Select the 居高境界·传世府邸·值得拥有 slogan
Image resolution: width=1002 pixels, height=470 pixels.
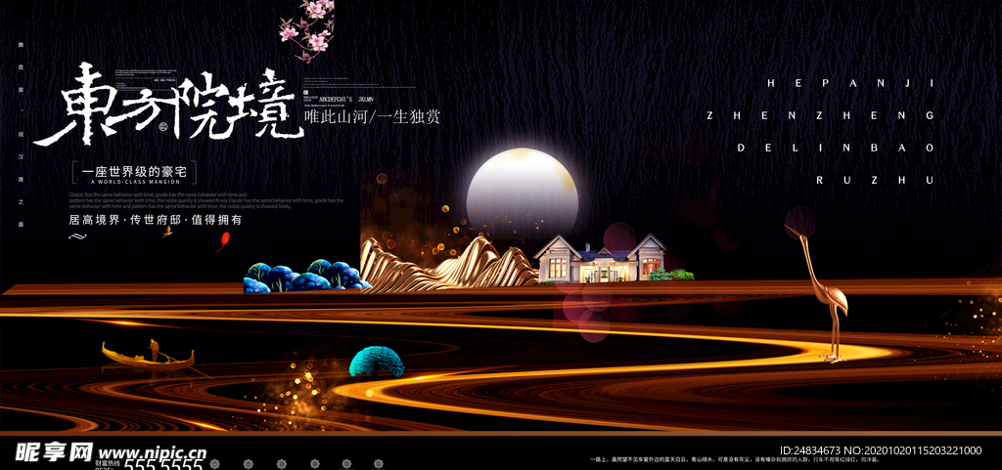[x=155, y=221]
